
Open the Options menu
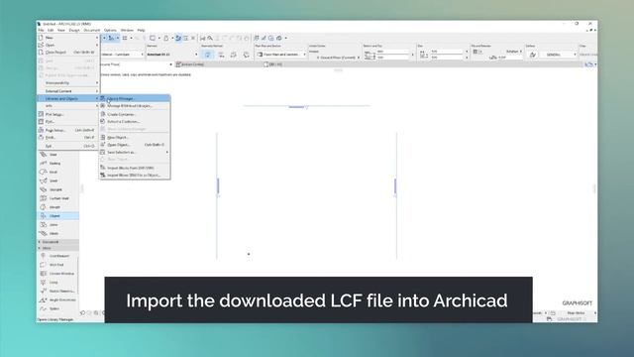(110, 31)
